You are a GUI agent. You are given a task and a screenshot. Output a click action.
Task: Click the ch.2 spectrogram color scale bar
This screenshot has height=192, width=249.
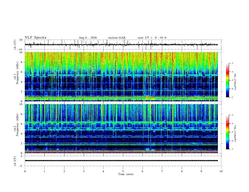point(227,132)
